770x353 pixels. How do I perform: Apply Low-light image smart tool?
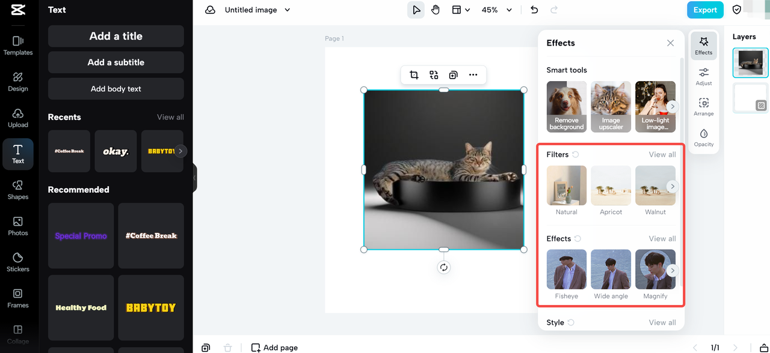655,107
